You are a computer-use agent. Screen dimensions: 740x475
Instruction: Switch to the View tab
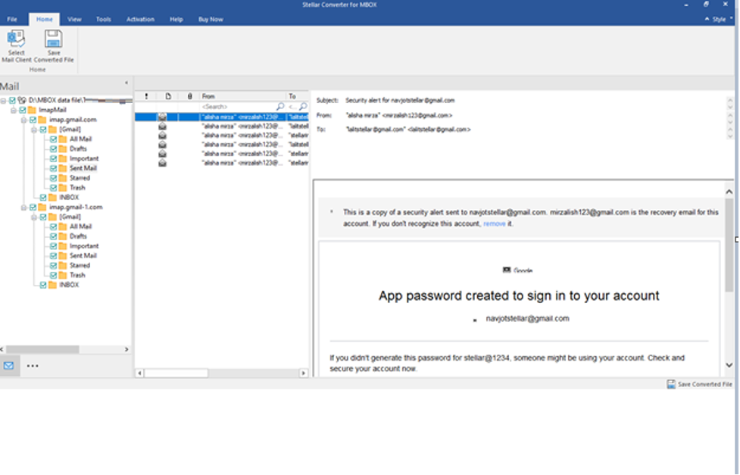coord(74,20)
